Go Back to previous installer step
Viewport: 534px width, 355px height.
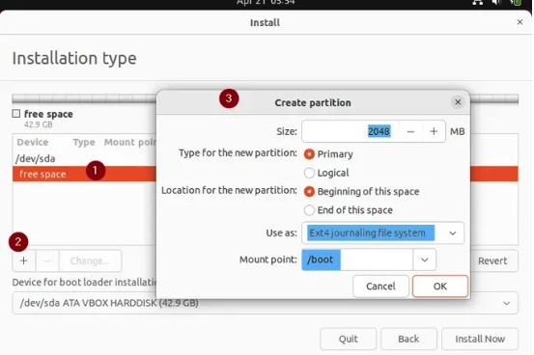click(x=408, y=339)
